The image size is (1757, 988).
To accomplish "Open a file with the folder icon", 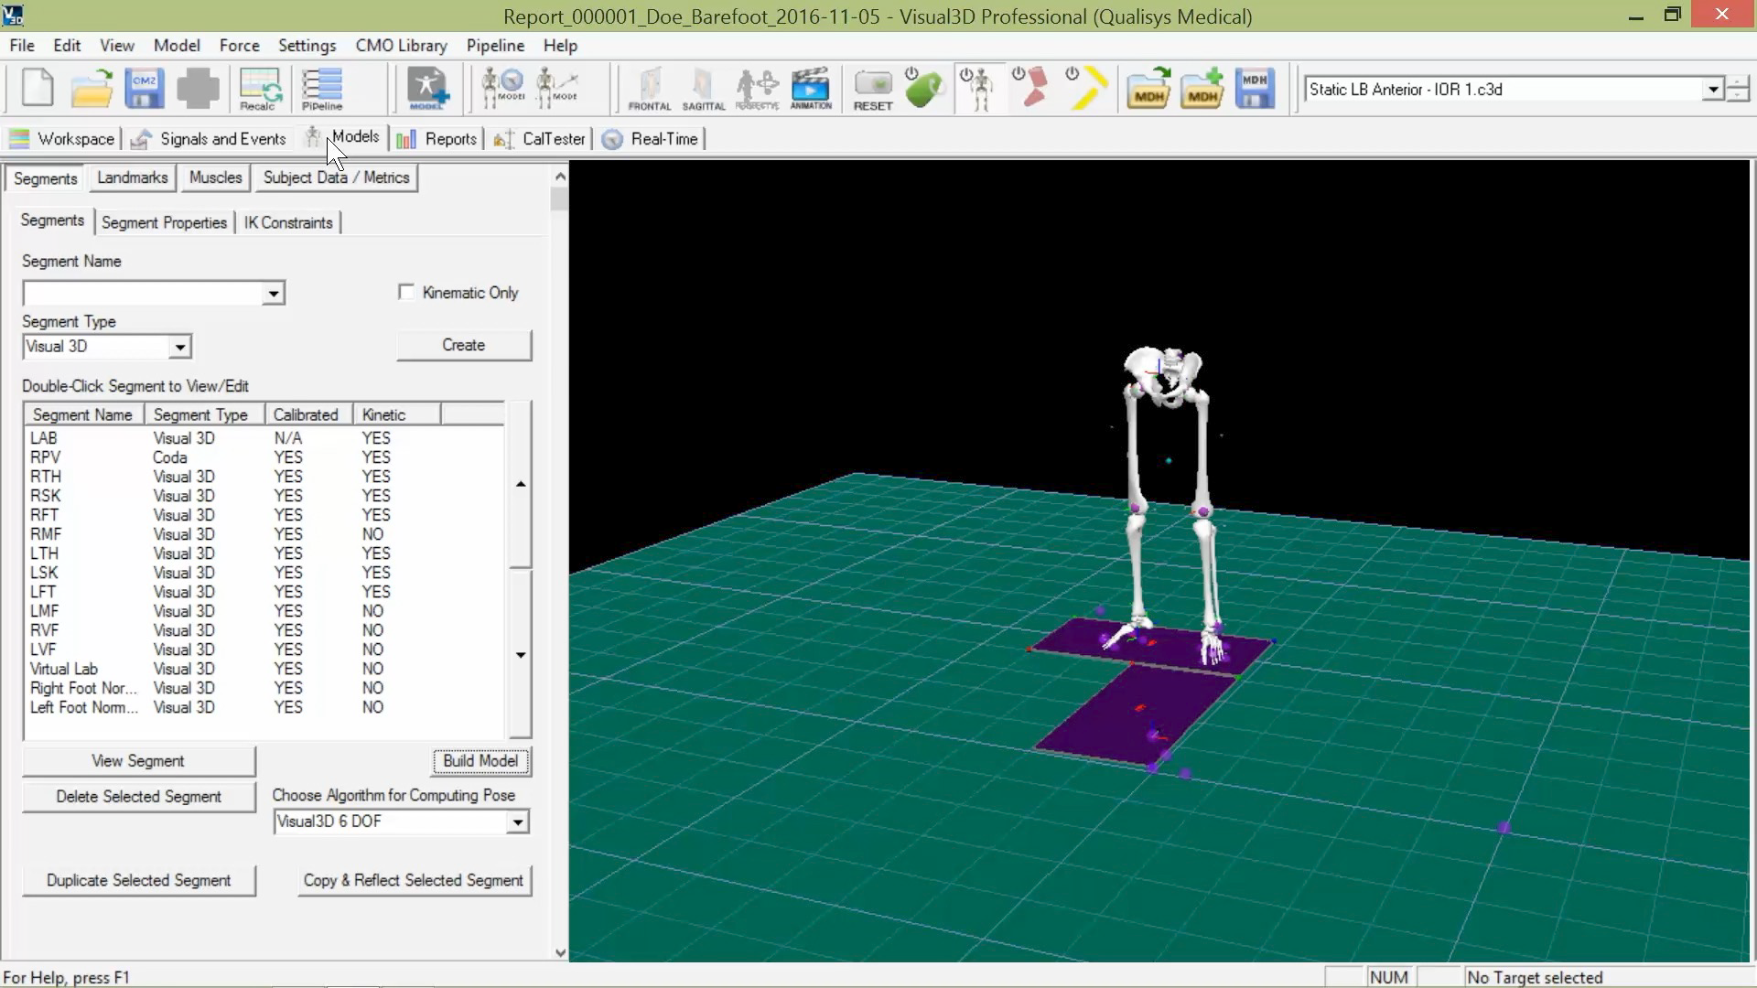I will (x=92, y=89).
